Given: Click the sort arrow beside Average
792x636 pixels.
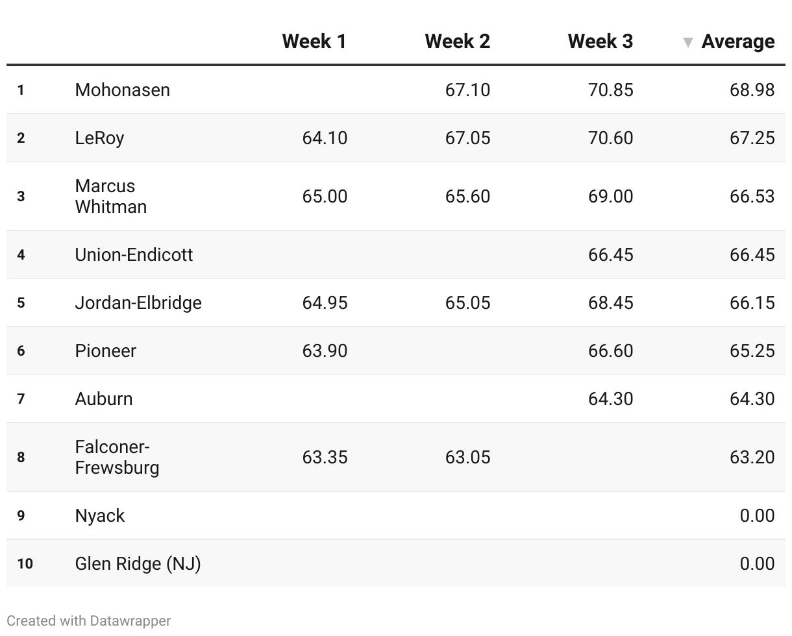Looking at the screenshot, I should (x=688, y=43).
